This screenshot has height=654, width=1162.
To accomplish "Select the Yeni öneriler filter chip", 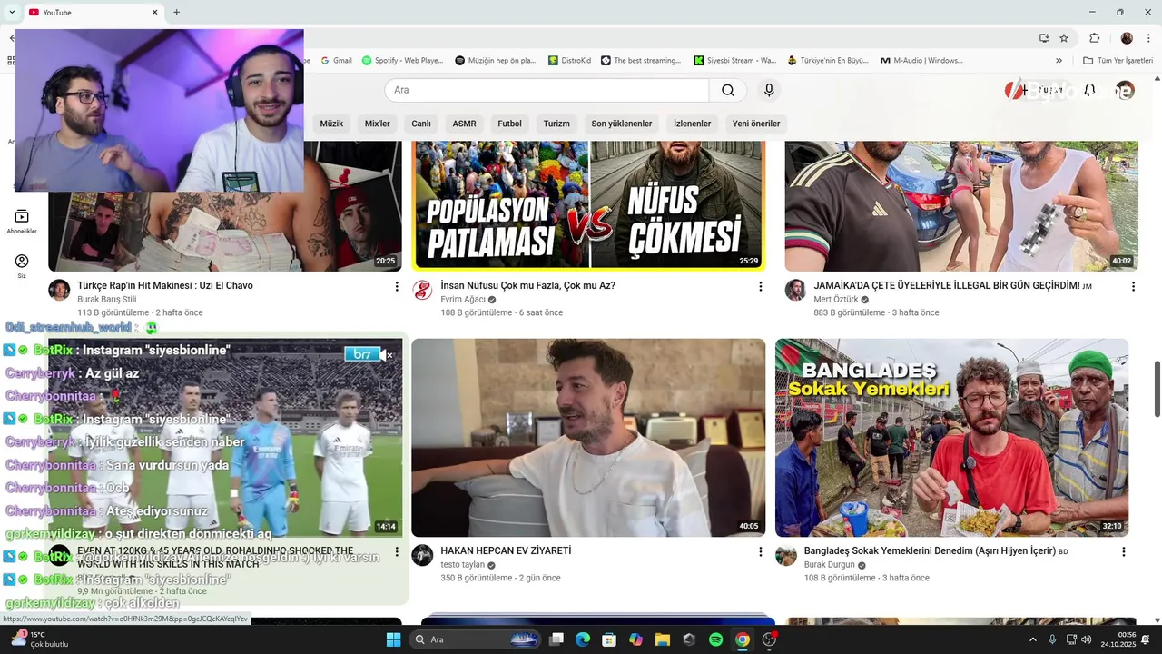I will coord(756,124).
